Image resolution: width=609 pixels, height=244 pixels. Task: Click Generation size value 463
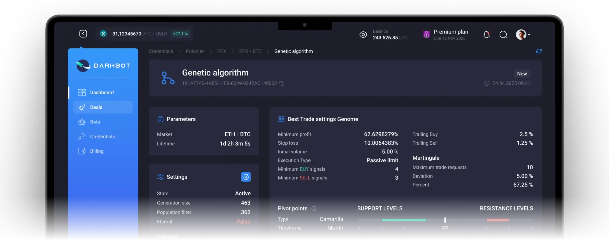246,203
